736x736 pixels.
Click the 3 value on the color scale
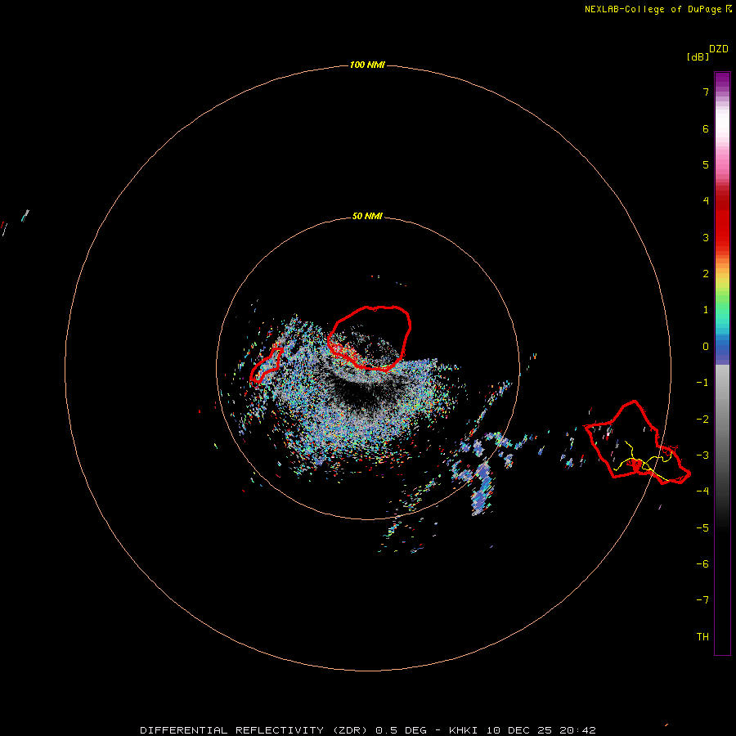click(x=706, y=237)
